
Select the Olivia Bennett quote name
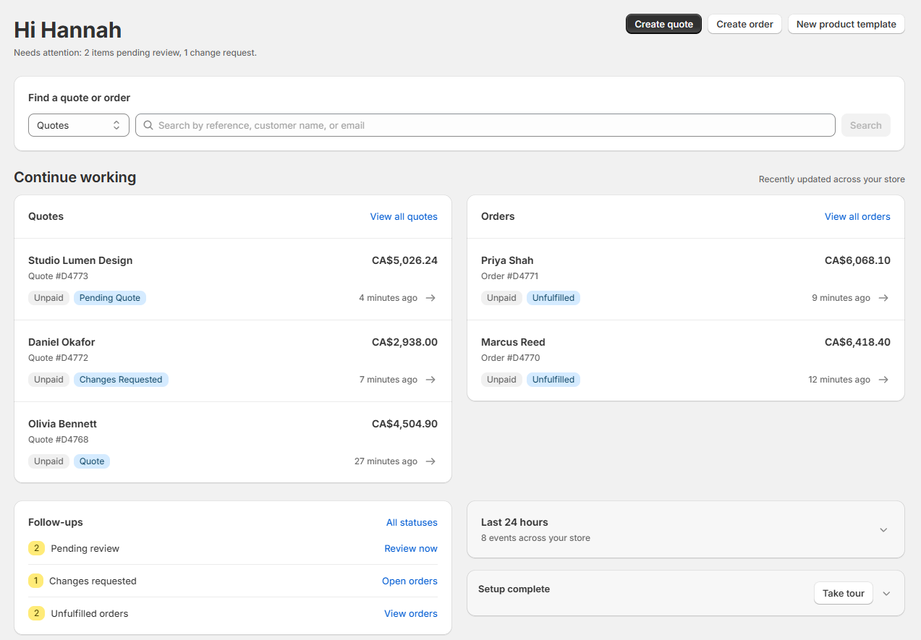pos(62,424)
